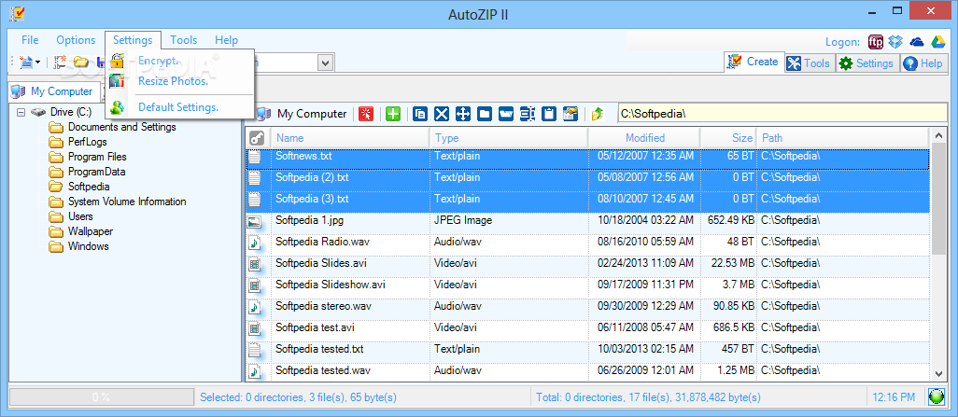The image size is (958, 417).
Task: Choose Resize Photos menu entry
Action: tap(181, 80)
